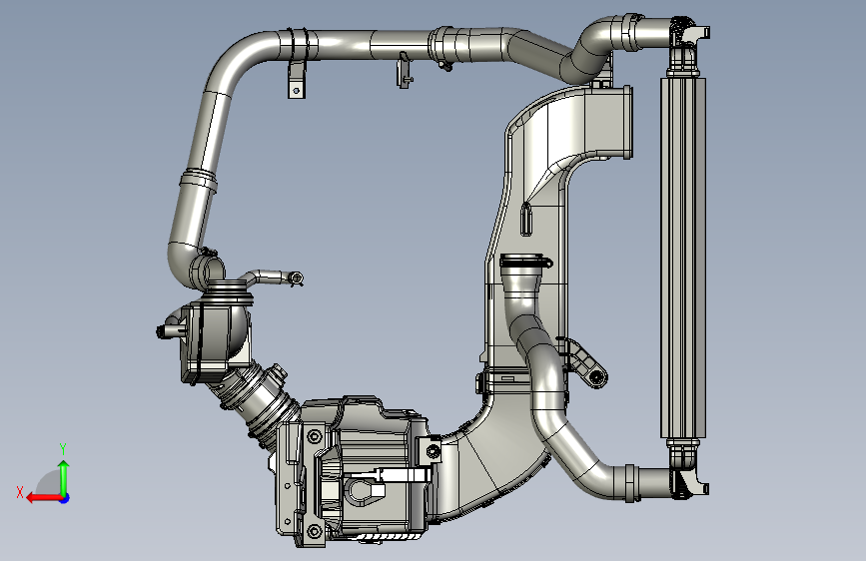
Task: Click the green Y label of the triad
Action: pos(63,448)
